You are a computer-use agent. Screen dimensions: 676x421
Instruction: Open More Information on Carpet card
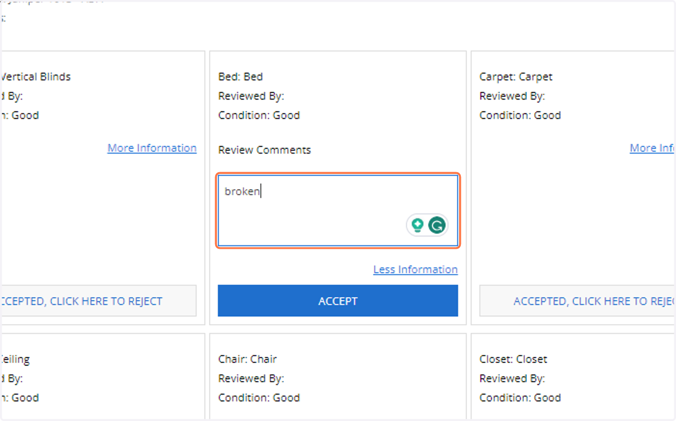[652, 148]
